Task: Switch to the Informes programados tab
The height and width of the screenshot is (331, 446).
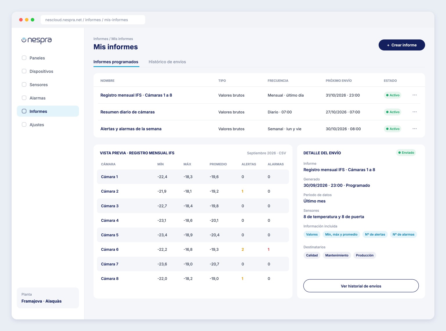Action: tap(116, 62)
